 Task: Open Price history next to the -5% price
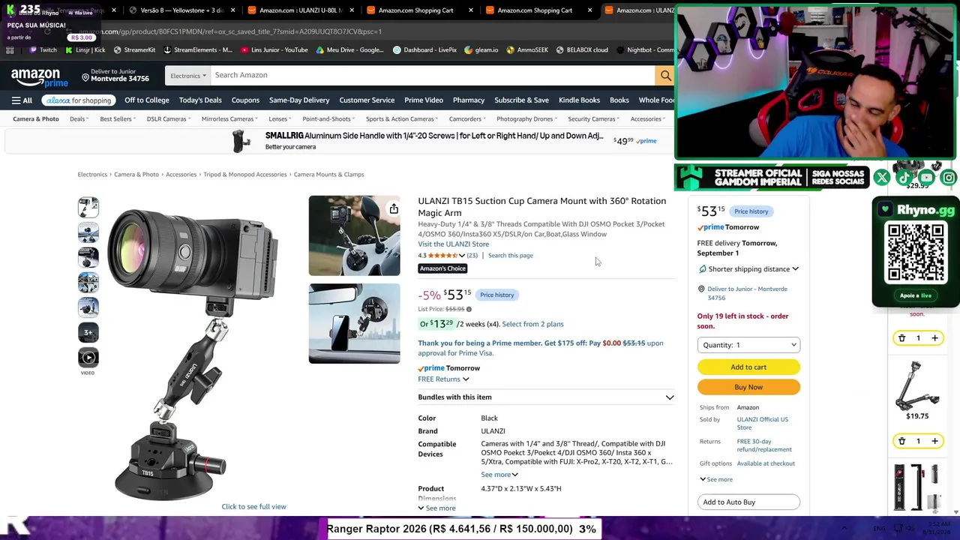(496, 295)
